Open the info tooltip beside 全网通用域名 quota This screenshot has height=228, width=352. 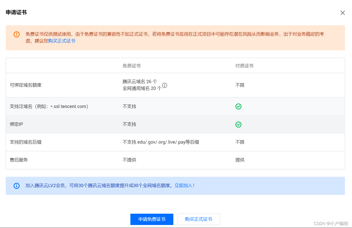165,85
